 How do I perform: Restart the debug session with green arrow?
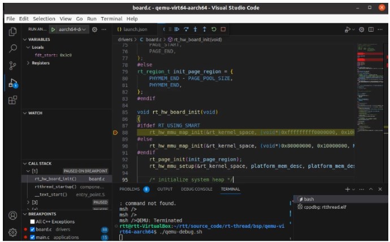click(x=214, y=29)
